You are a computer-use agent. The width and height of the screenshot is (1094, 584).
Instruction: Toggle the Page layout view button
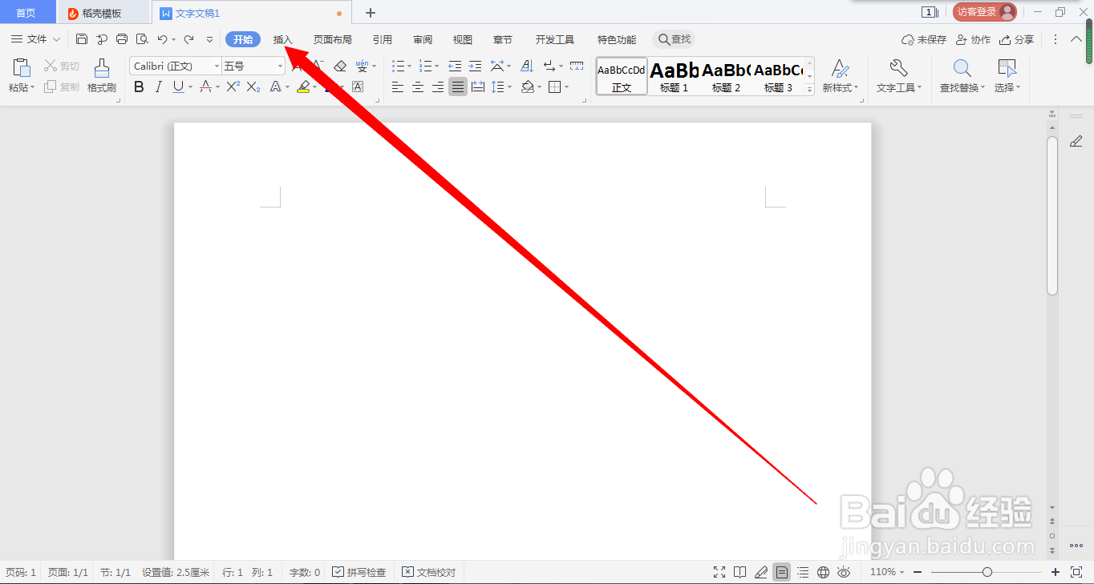tap(781, 572)
